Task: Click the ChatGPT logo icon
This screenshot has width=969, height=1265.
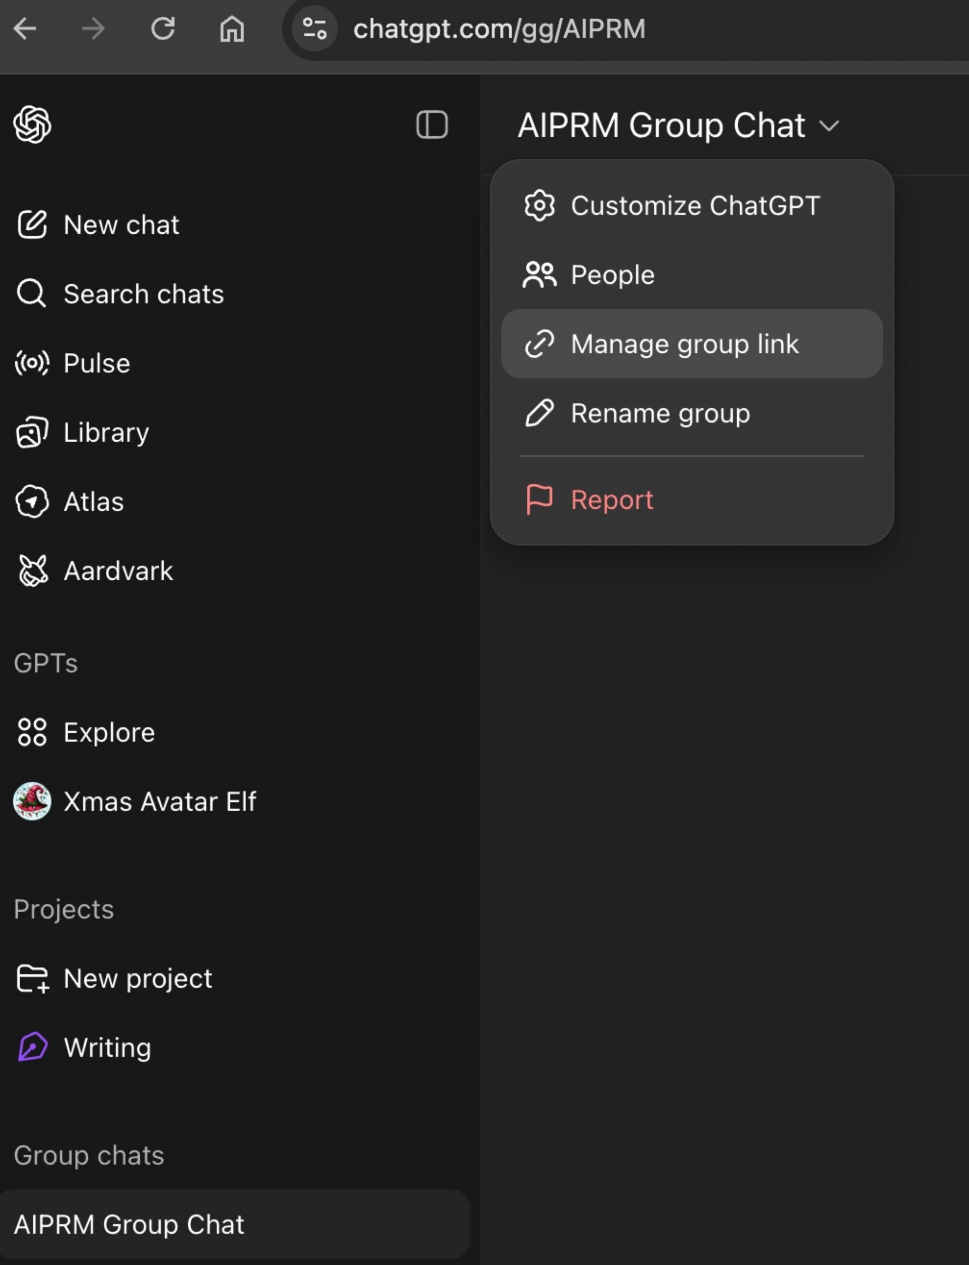Action: (x=32, y=124)
